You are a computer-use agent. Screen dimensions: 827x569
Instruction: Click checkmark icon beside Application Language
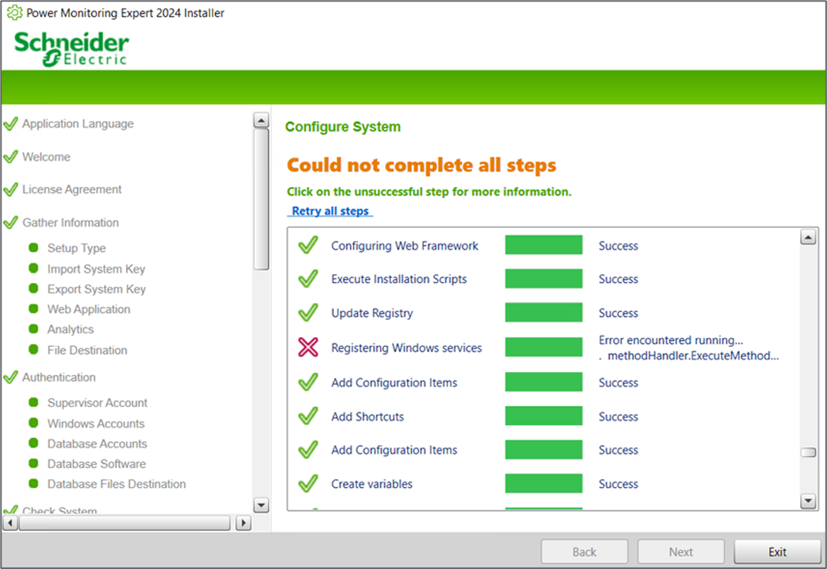[x=11, y=124]
